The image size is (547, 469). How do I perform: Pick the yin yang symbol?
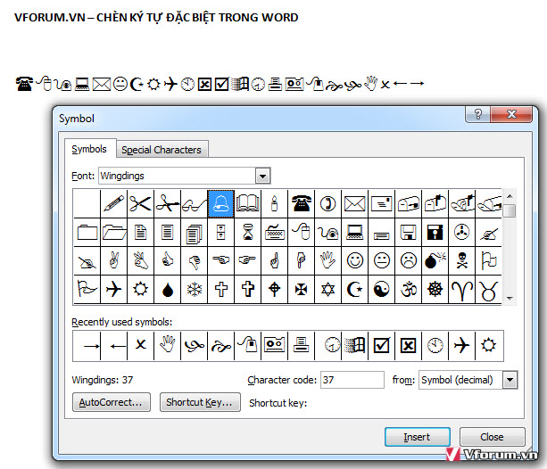point(381,289)
